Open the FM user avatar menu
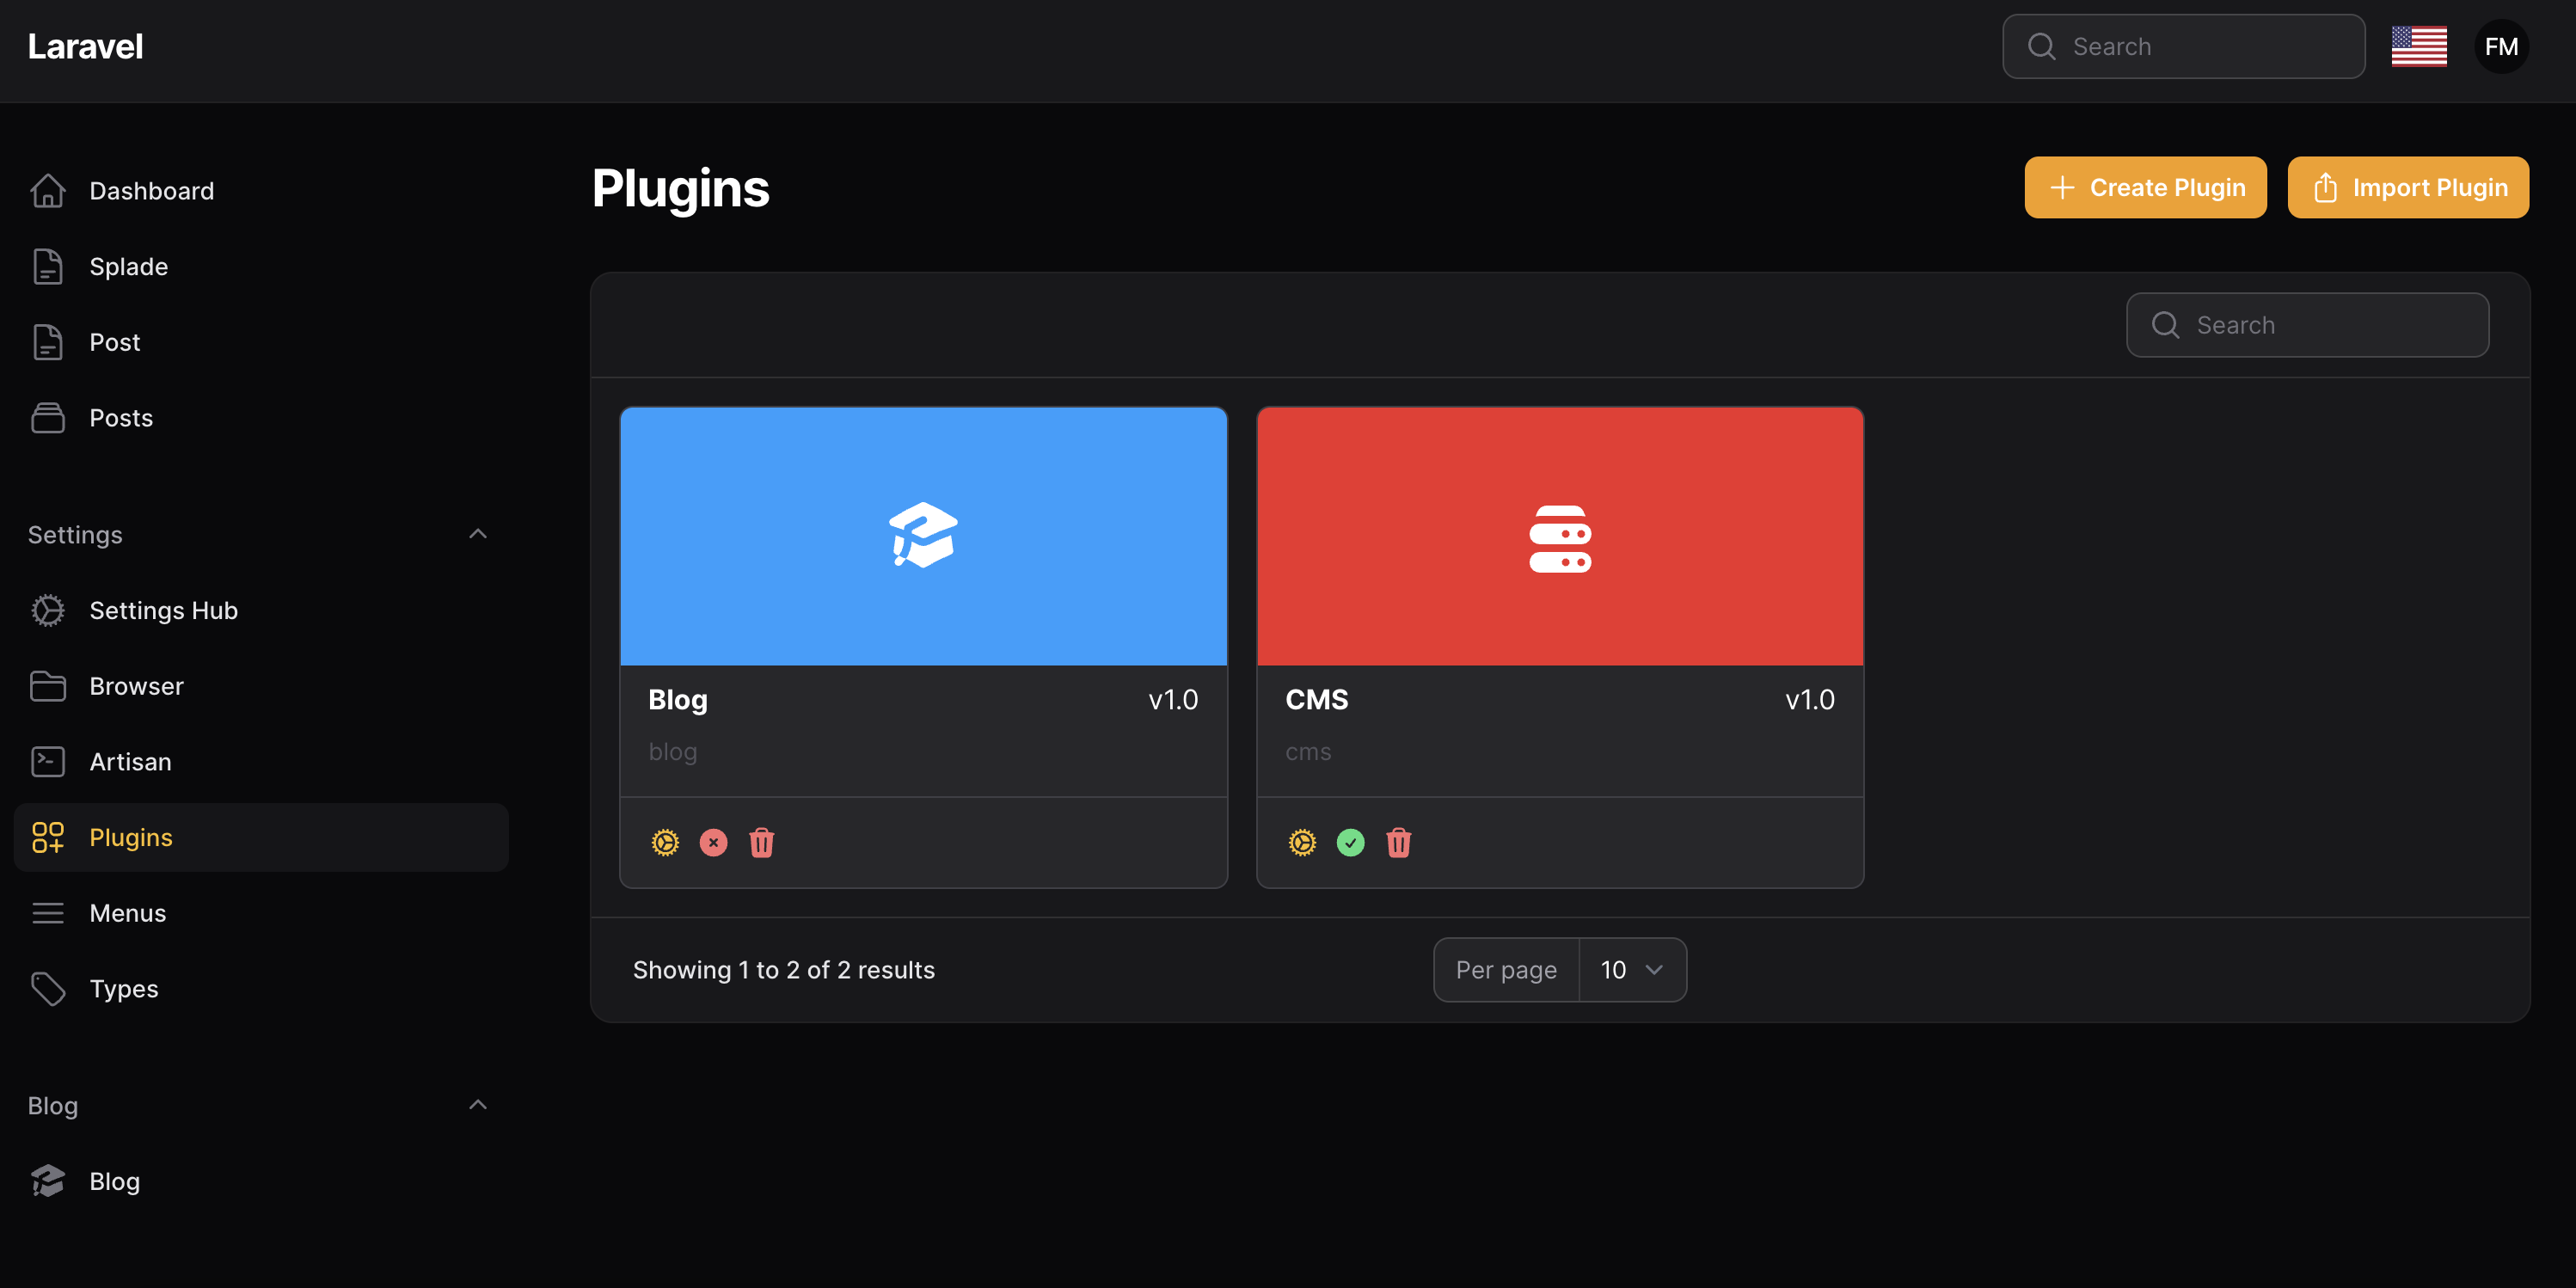 click(x=2501, y=47)
